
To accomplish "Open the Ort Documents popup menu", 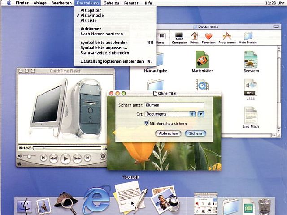I will click(170, 114).
